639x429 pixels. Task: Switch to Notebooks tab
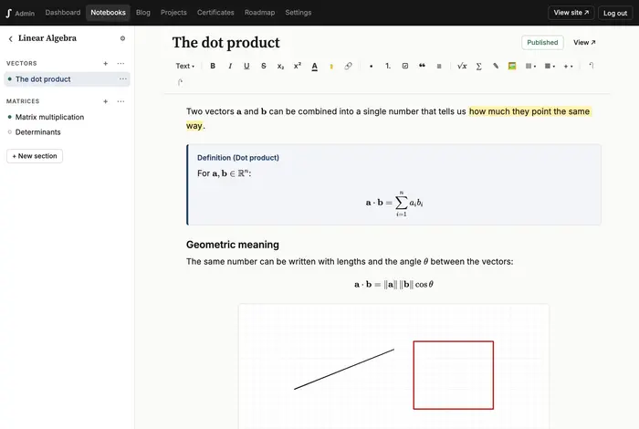(x=108, y=13)
